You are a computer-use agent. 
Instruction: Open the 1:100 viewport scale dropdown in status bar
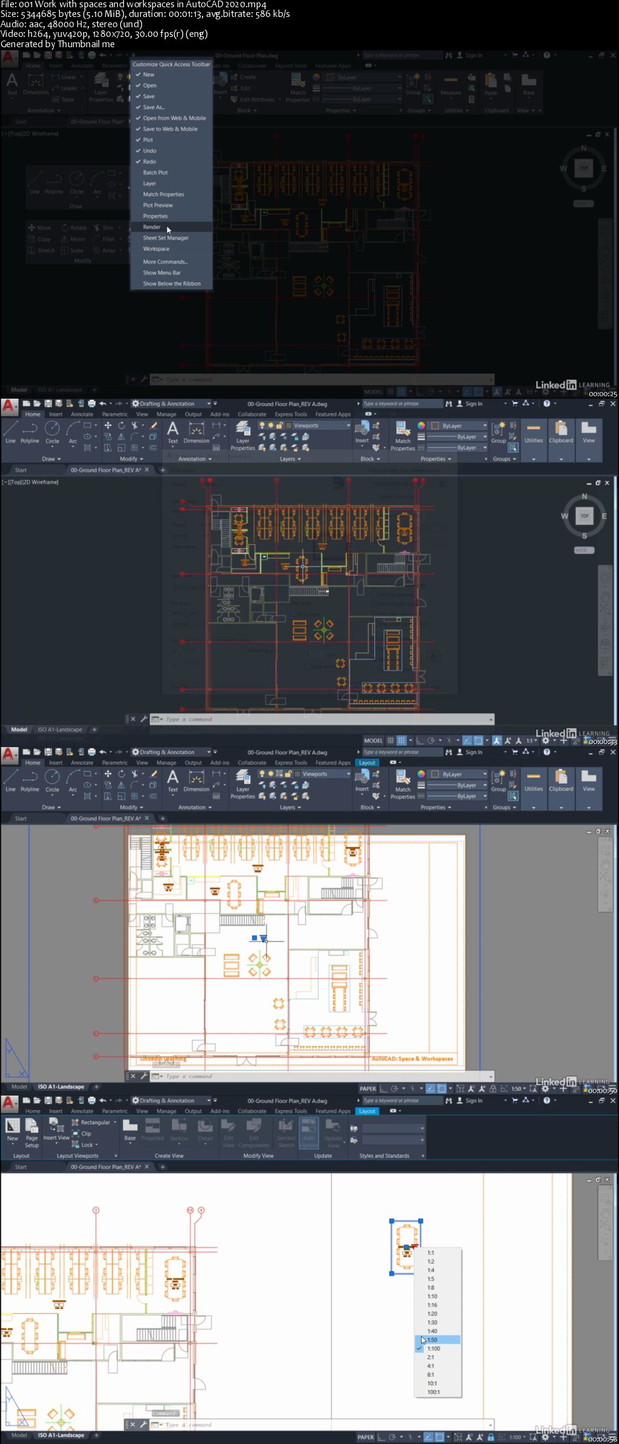[x=517, y=1437]
